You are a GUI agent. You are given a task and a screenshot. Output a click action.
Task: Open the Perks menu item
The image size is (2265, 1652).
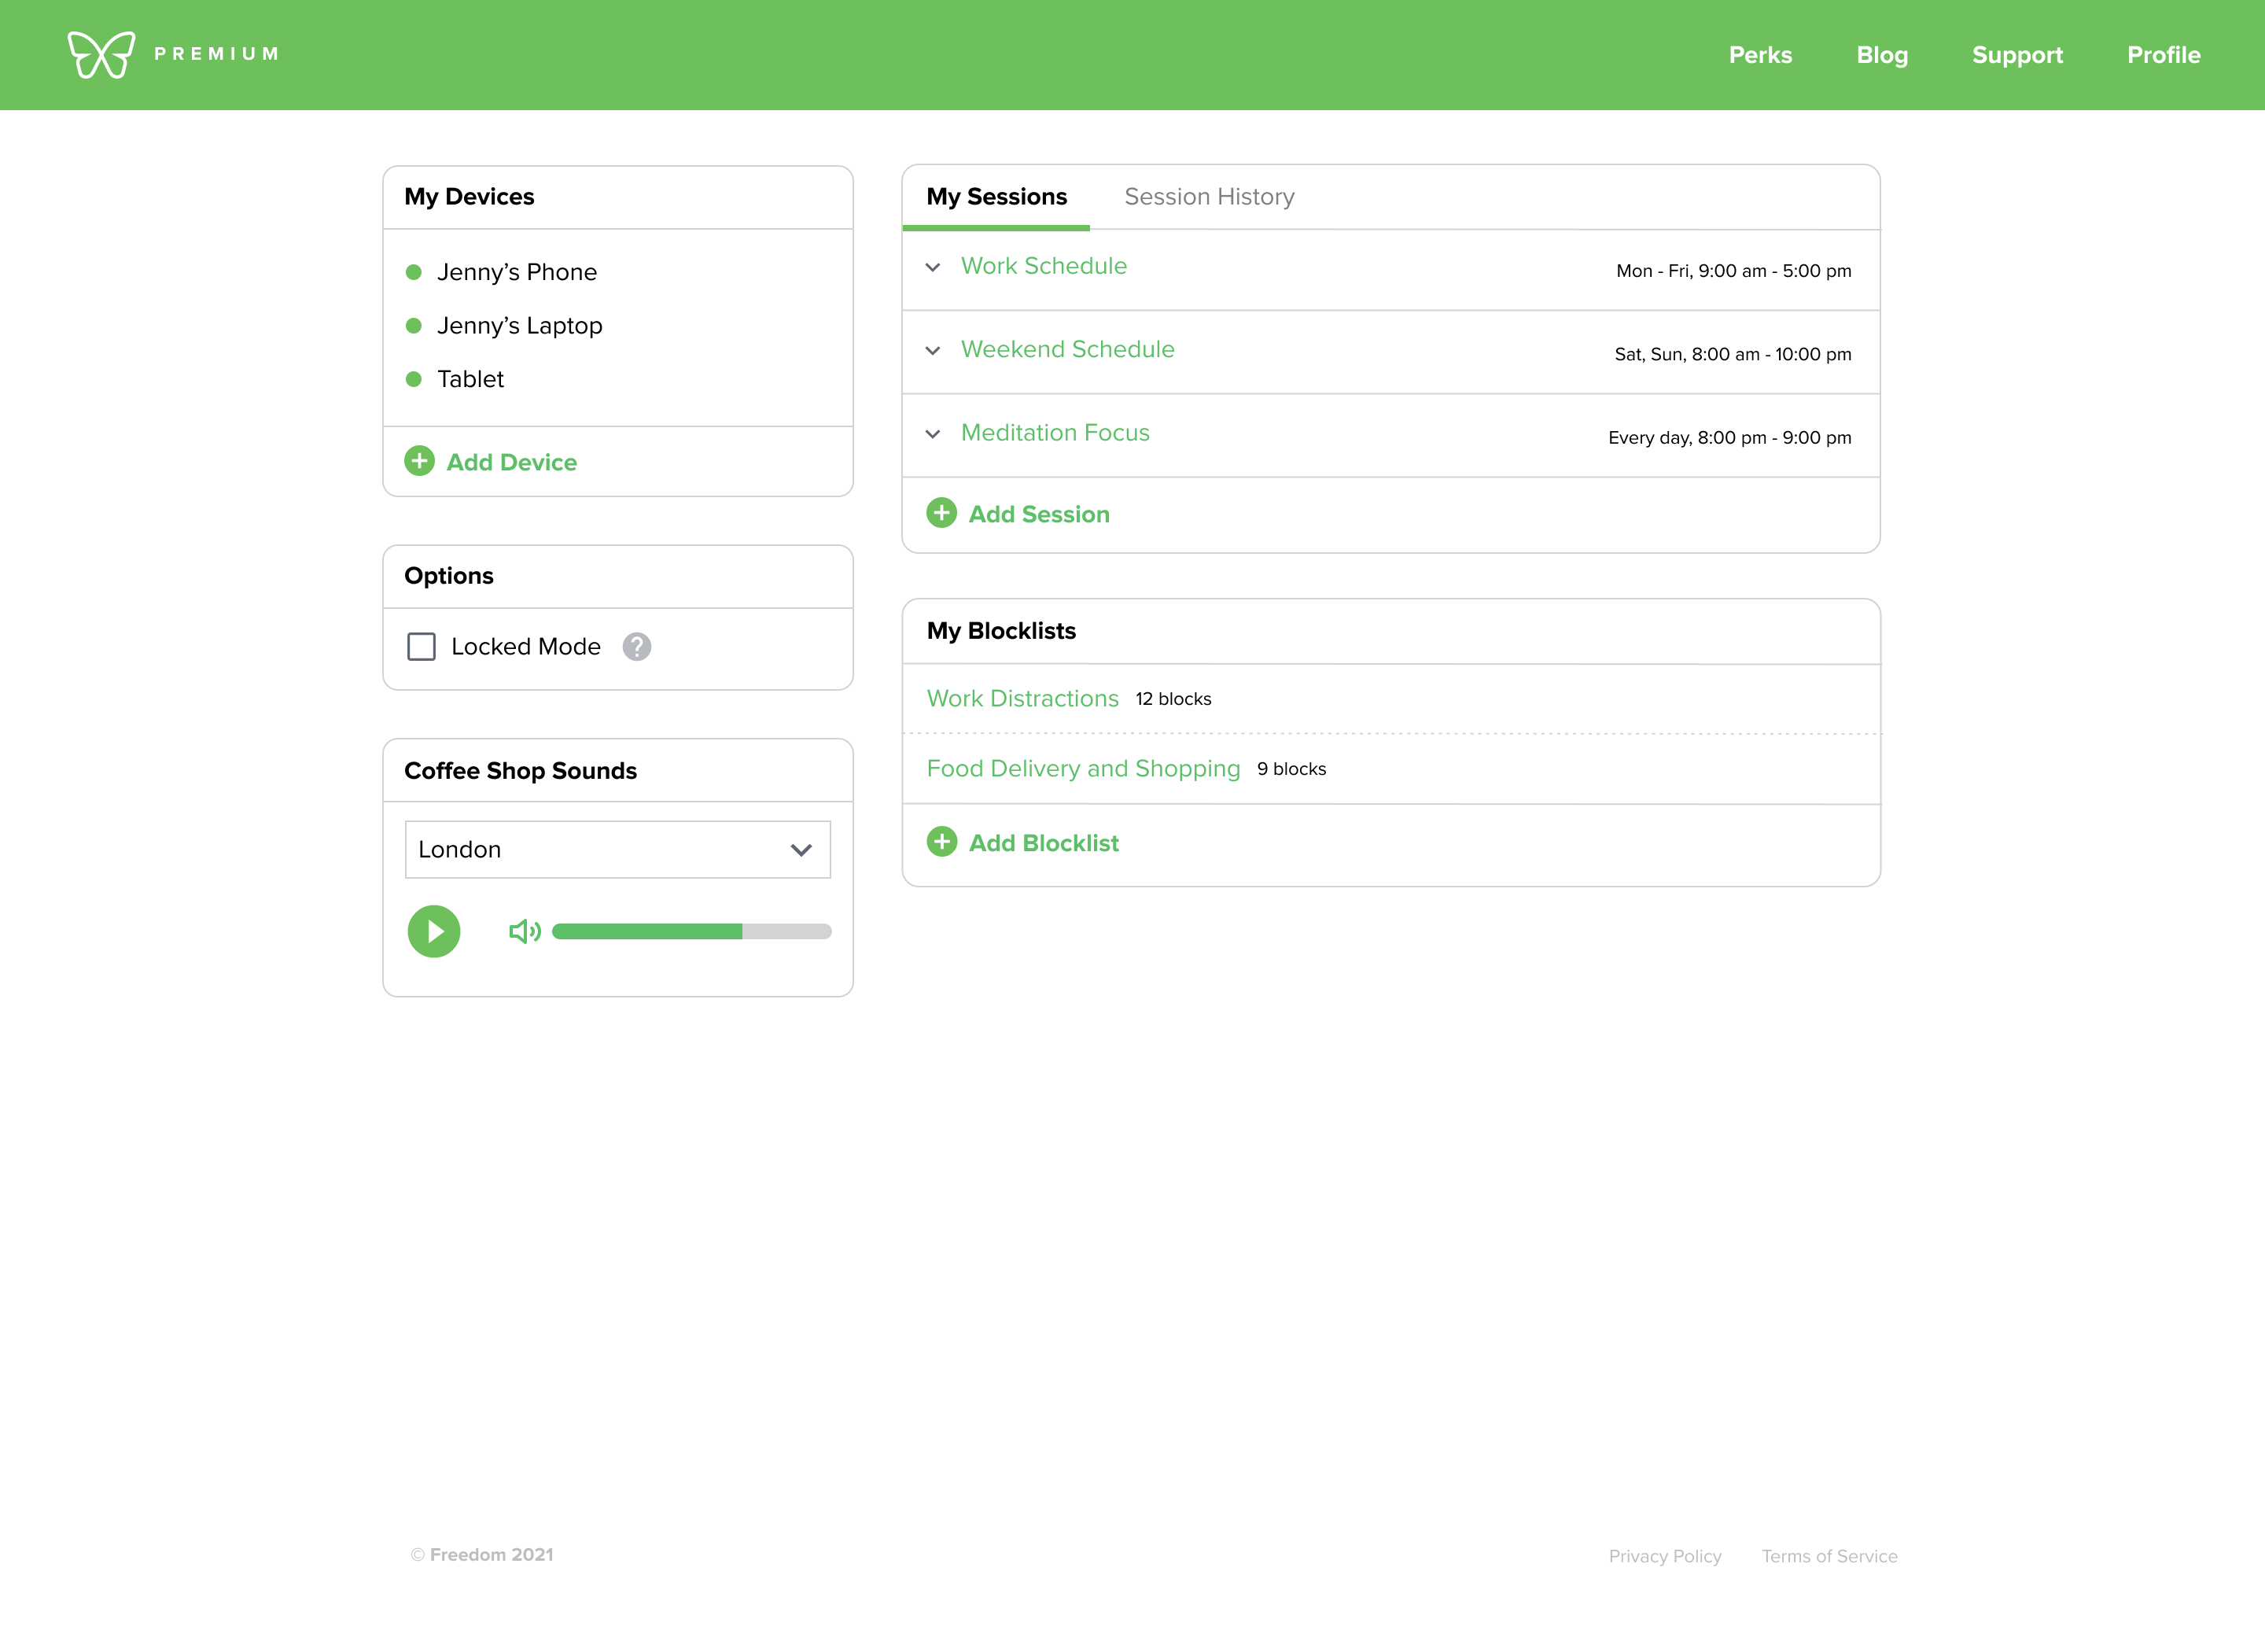click(1759, 55)
